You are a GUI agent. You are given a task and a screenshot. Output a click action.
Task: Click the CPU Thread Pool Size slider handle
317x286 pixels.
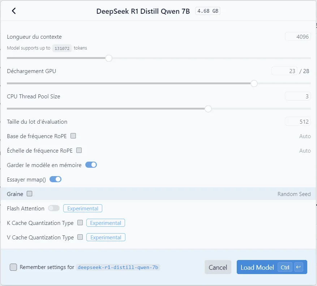tap(208, 109)
